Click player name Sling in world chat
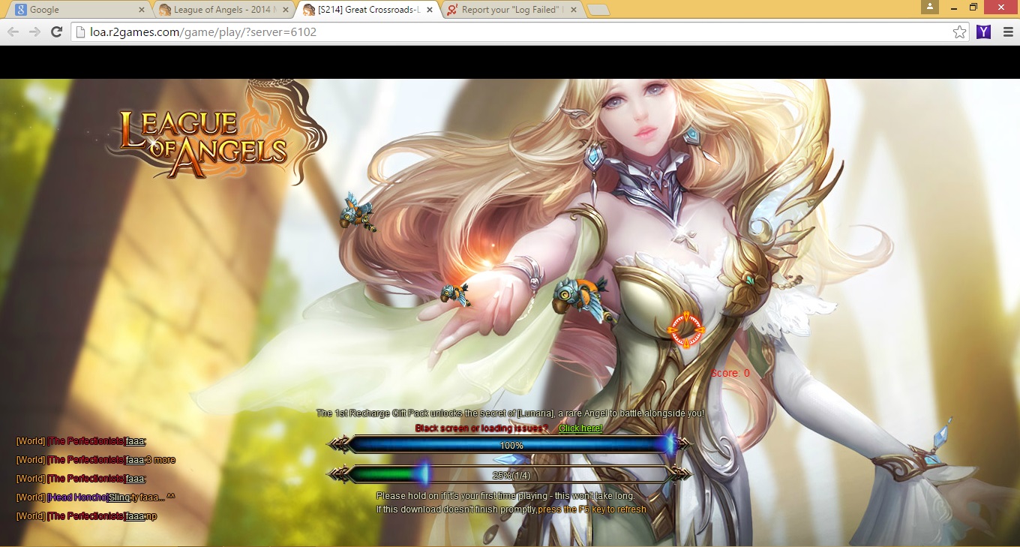Screen dimensions: 1020x547 [x=118, y=497]
